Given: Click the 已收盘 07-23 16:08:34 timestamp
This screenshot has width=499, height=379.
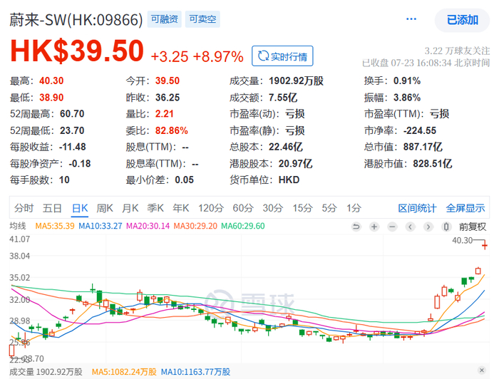Looking at the screenshot, I should pos(426,63).
